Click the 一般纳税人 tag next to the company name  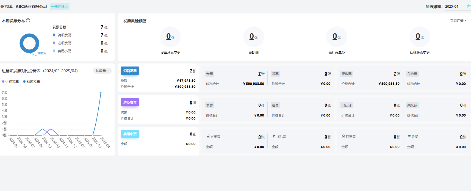60,6
